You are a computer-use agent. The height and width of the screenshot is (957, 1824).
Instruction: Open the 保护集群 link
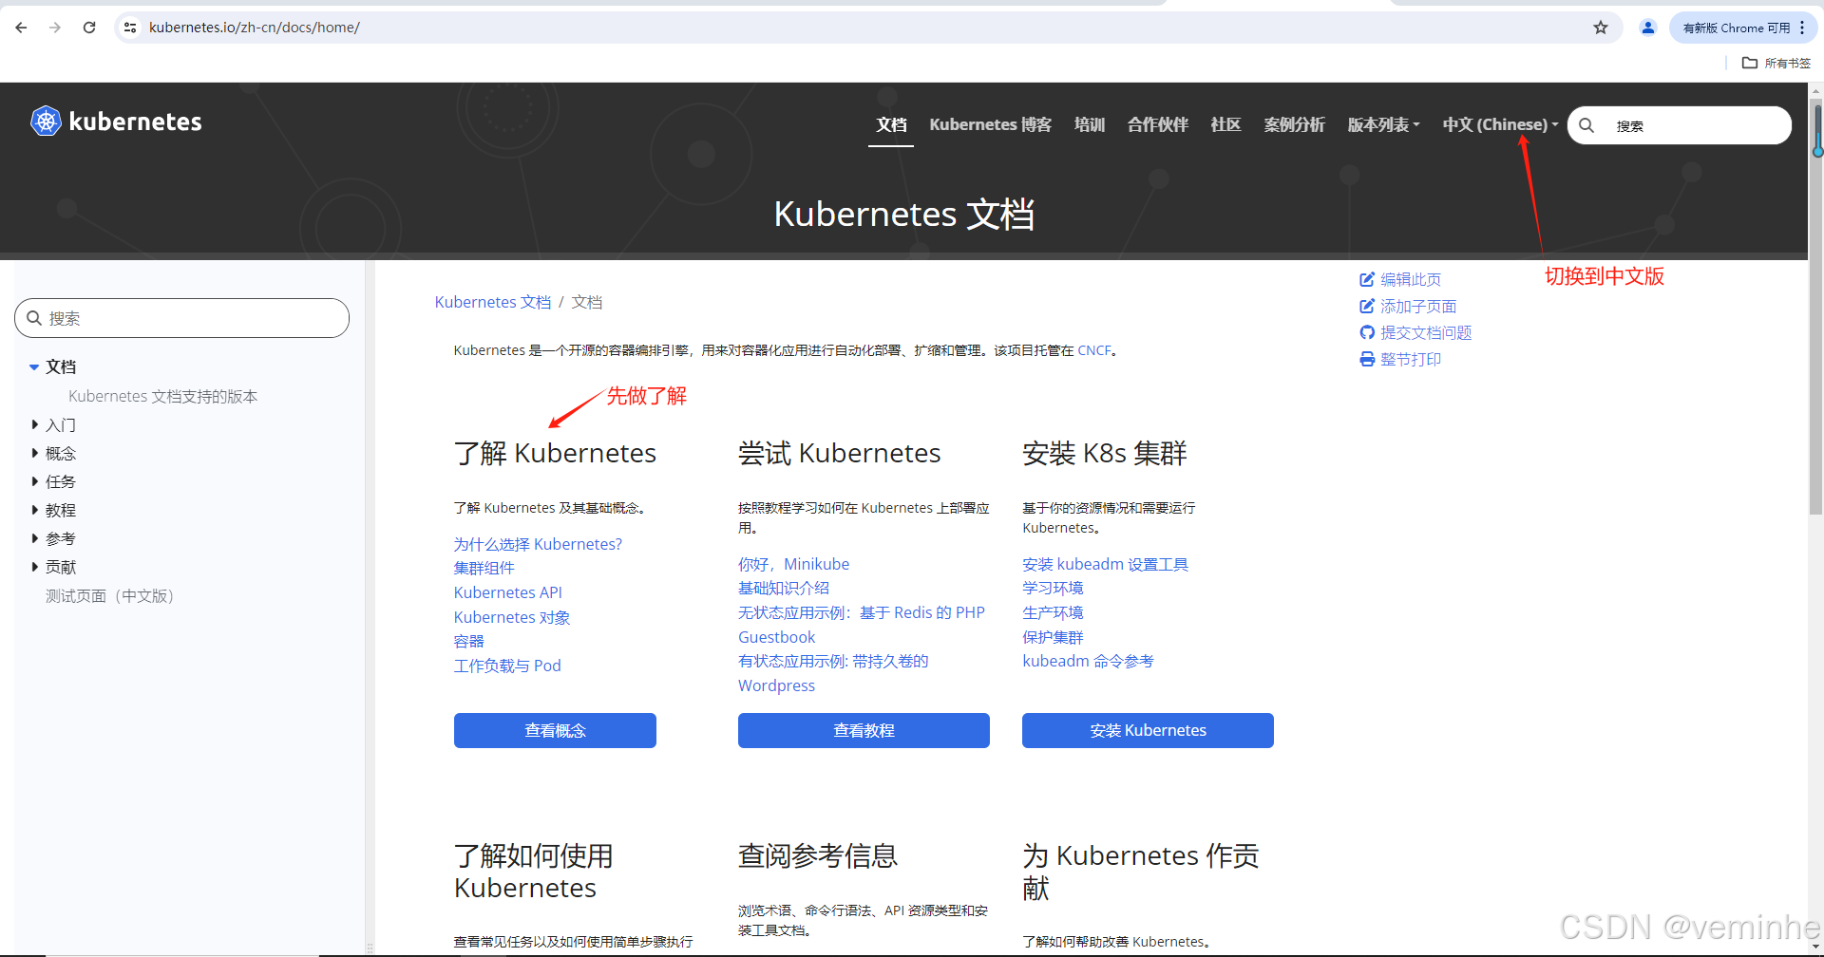(1053, 637)
